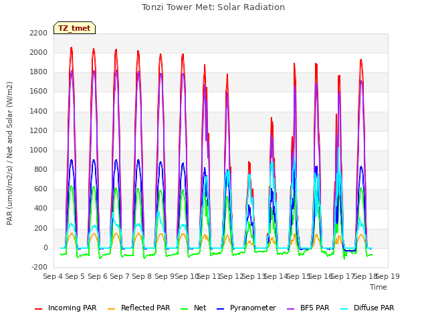Image resolution: width=428 pixels, height=321 pixels.
Task: Click the 2200 y-axis tick label
Action: pyautogui.click(x=39, y=33)
